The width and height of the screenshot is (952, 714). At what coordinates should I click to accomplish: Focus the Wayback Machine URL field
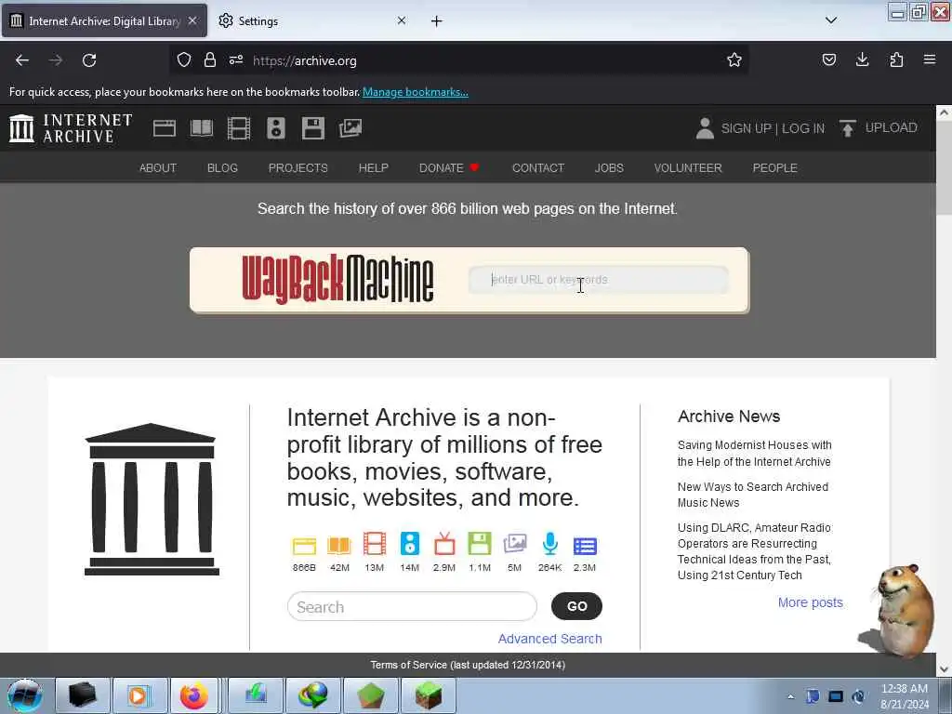[x=598, y=280]
